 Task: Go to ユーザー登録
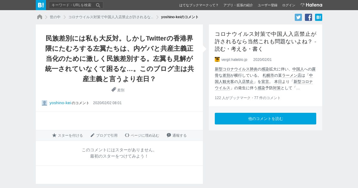pos(268,5)
